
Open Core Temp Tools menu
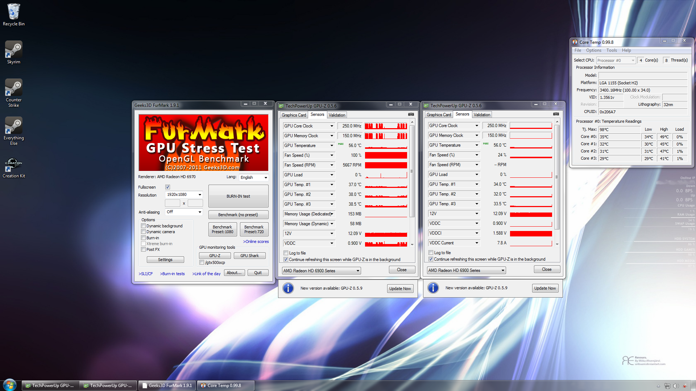612,50
